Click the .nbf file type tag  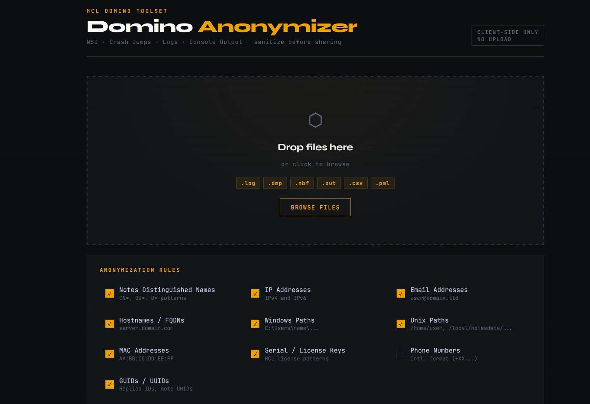(302, 183)
